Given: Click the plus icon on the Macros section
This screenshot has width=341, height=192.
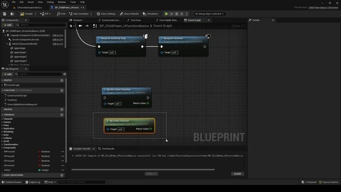Looking at the screenshot, I should [x=62, y=109].
